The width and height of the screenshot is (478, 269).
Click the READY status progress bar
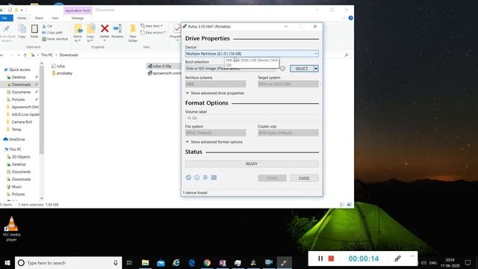click(x=252, y=164)
